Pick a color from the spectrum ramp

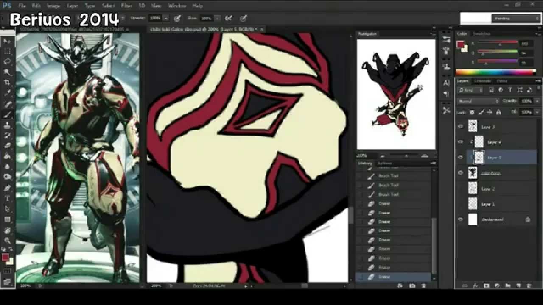496,72
